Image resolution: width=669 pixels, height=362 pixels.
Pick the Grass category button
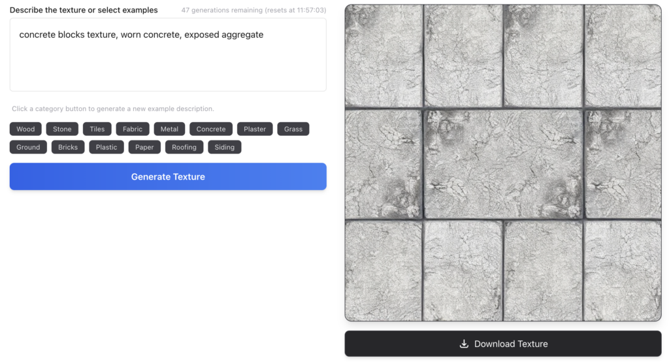coord(293,129)
